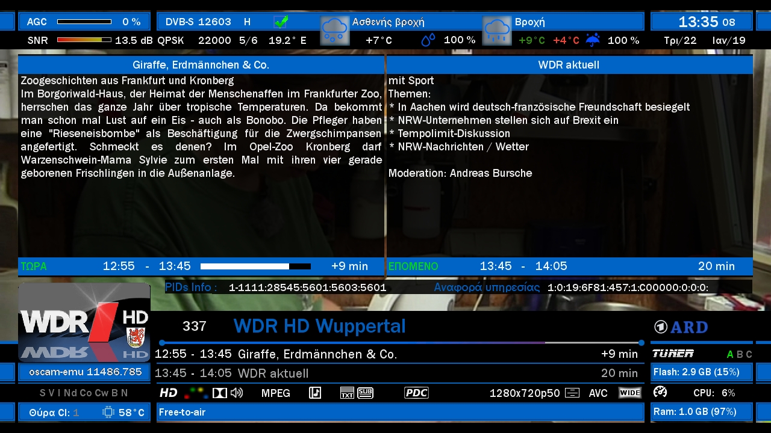
Task: Click the ΤΩΡΑ (now) label
Action: point(34,266)
